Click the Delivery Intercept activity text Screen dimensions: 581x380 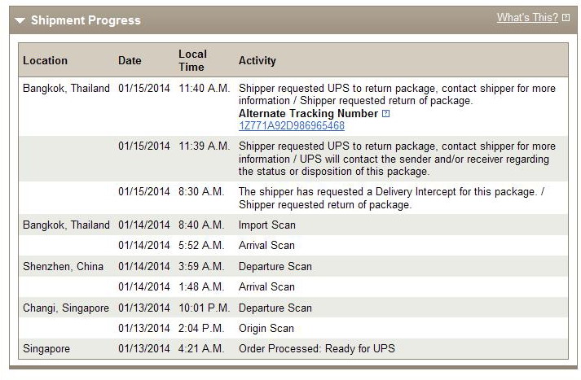(391, 198)
